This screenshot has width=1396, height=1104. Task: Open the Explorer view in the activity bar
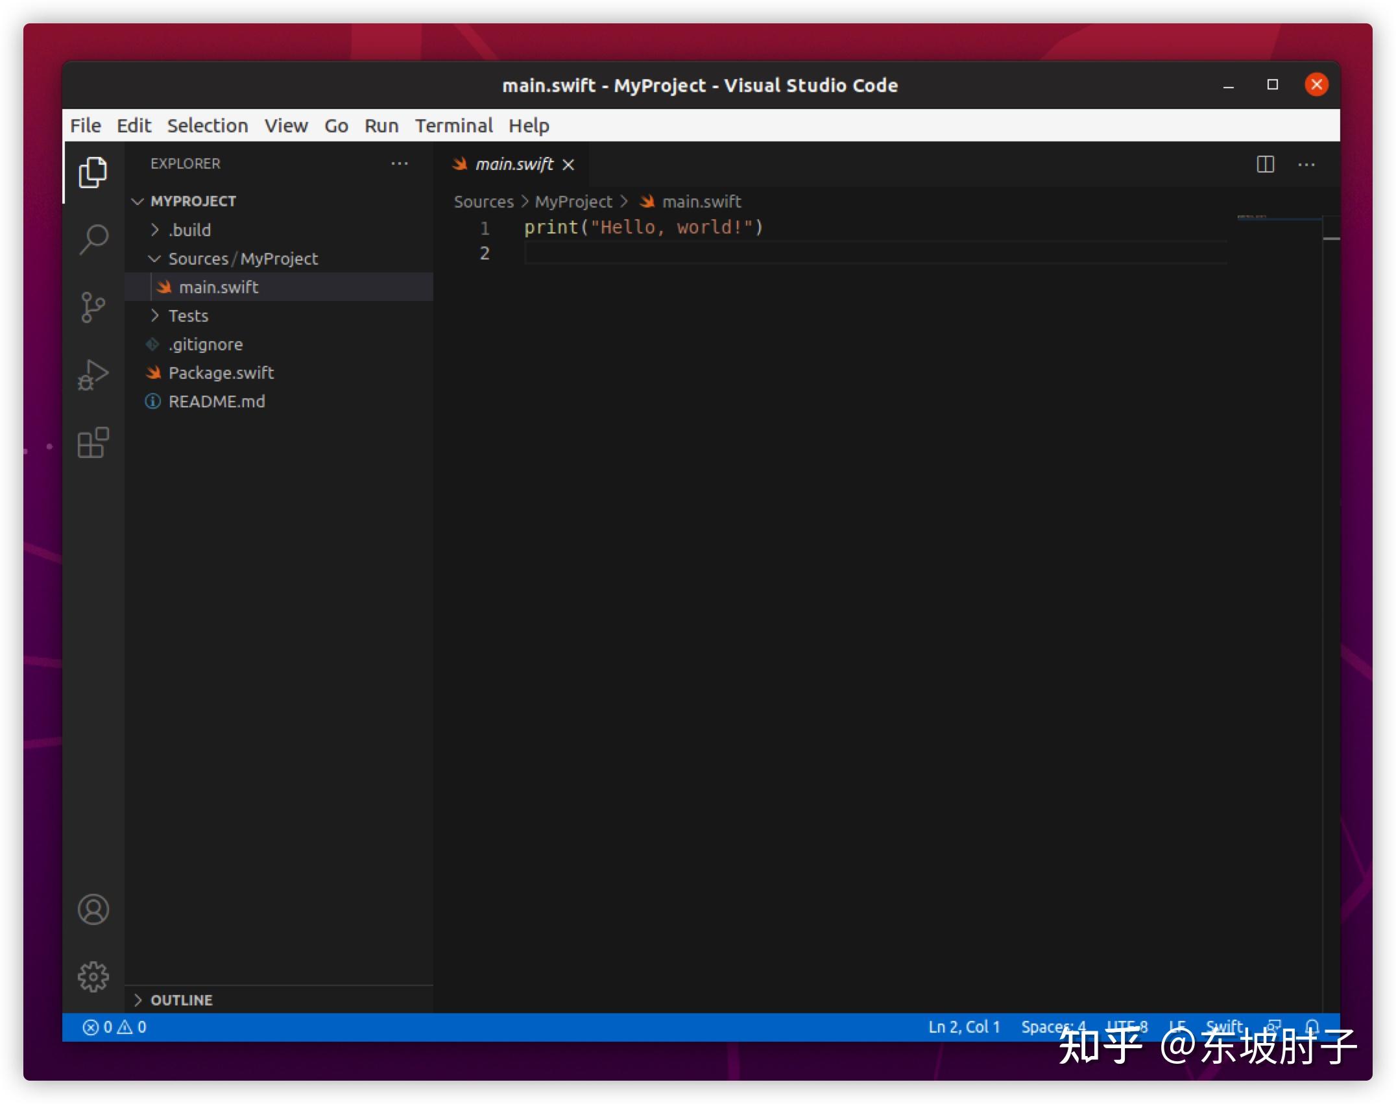coord(93,173)
